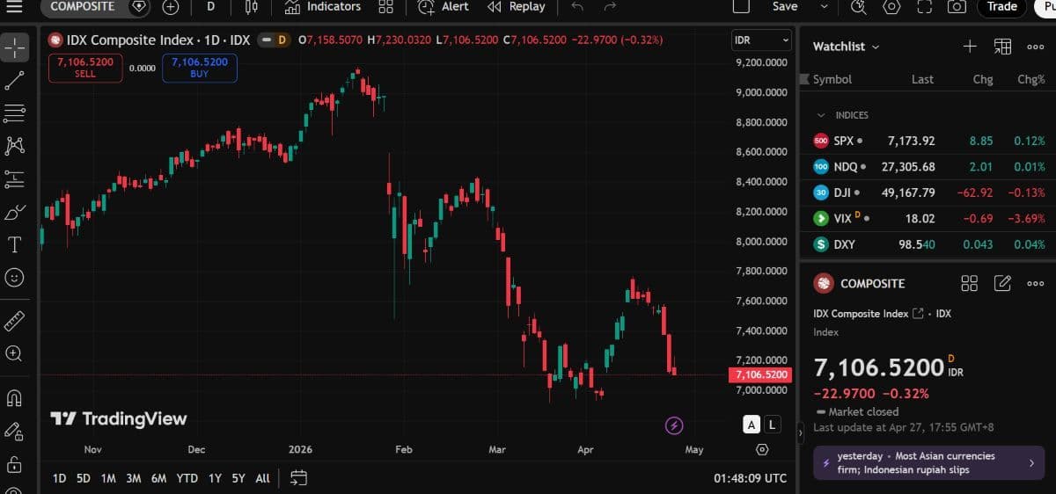This screenshot has width=1056, height=494.
Task: Select the text annotation tool
Action: click(x=15, y=244)
